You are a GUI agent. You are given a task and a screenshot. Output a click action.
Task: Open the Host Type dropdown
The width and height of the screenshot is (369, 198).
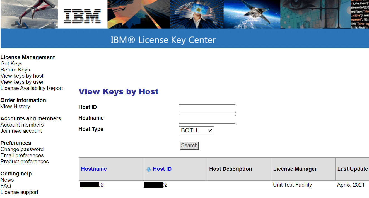(196, 130)
